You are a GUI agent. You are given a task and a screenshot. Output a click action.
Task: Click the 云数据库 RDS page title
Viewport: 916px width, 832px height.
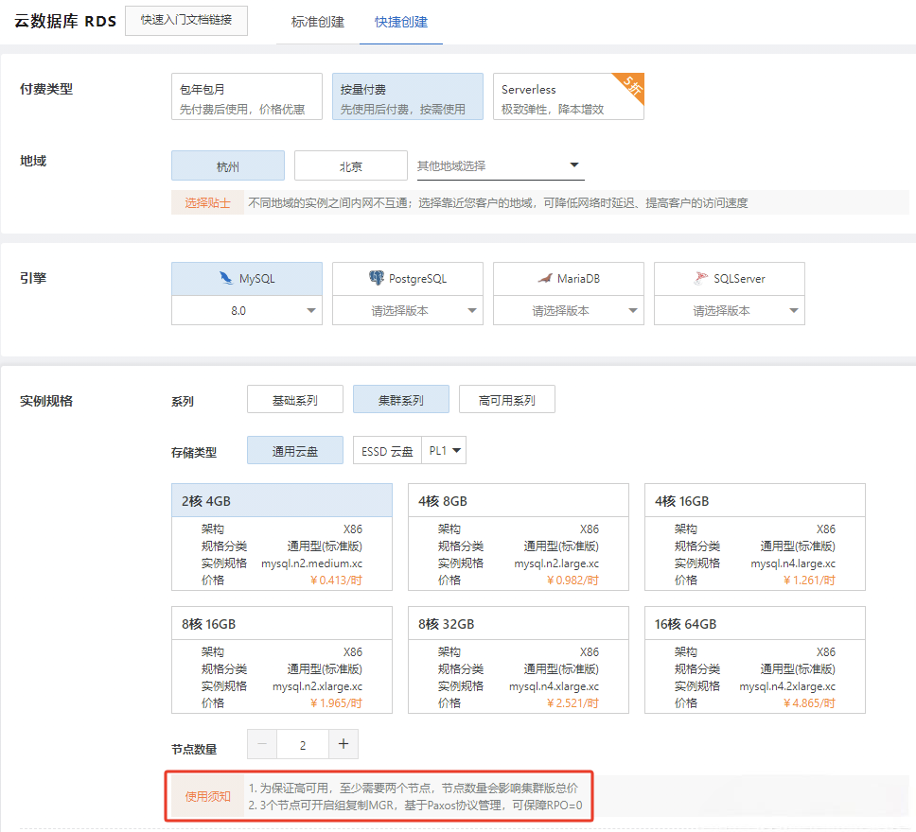coord(65,21)
